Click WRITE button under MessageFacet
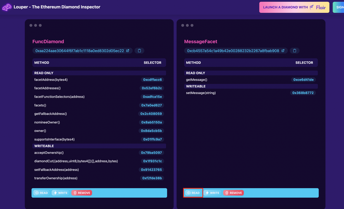 pos(212,193)
